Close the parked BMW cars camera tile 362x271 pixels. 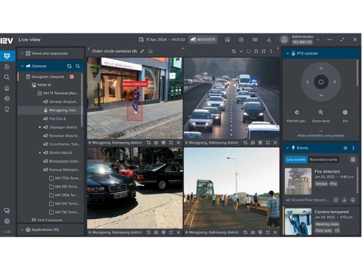click(178, 232)
